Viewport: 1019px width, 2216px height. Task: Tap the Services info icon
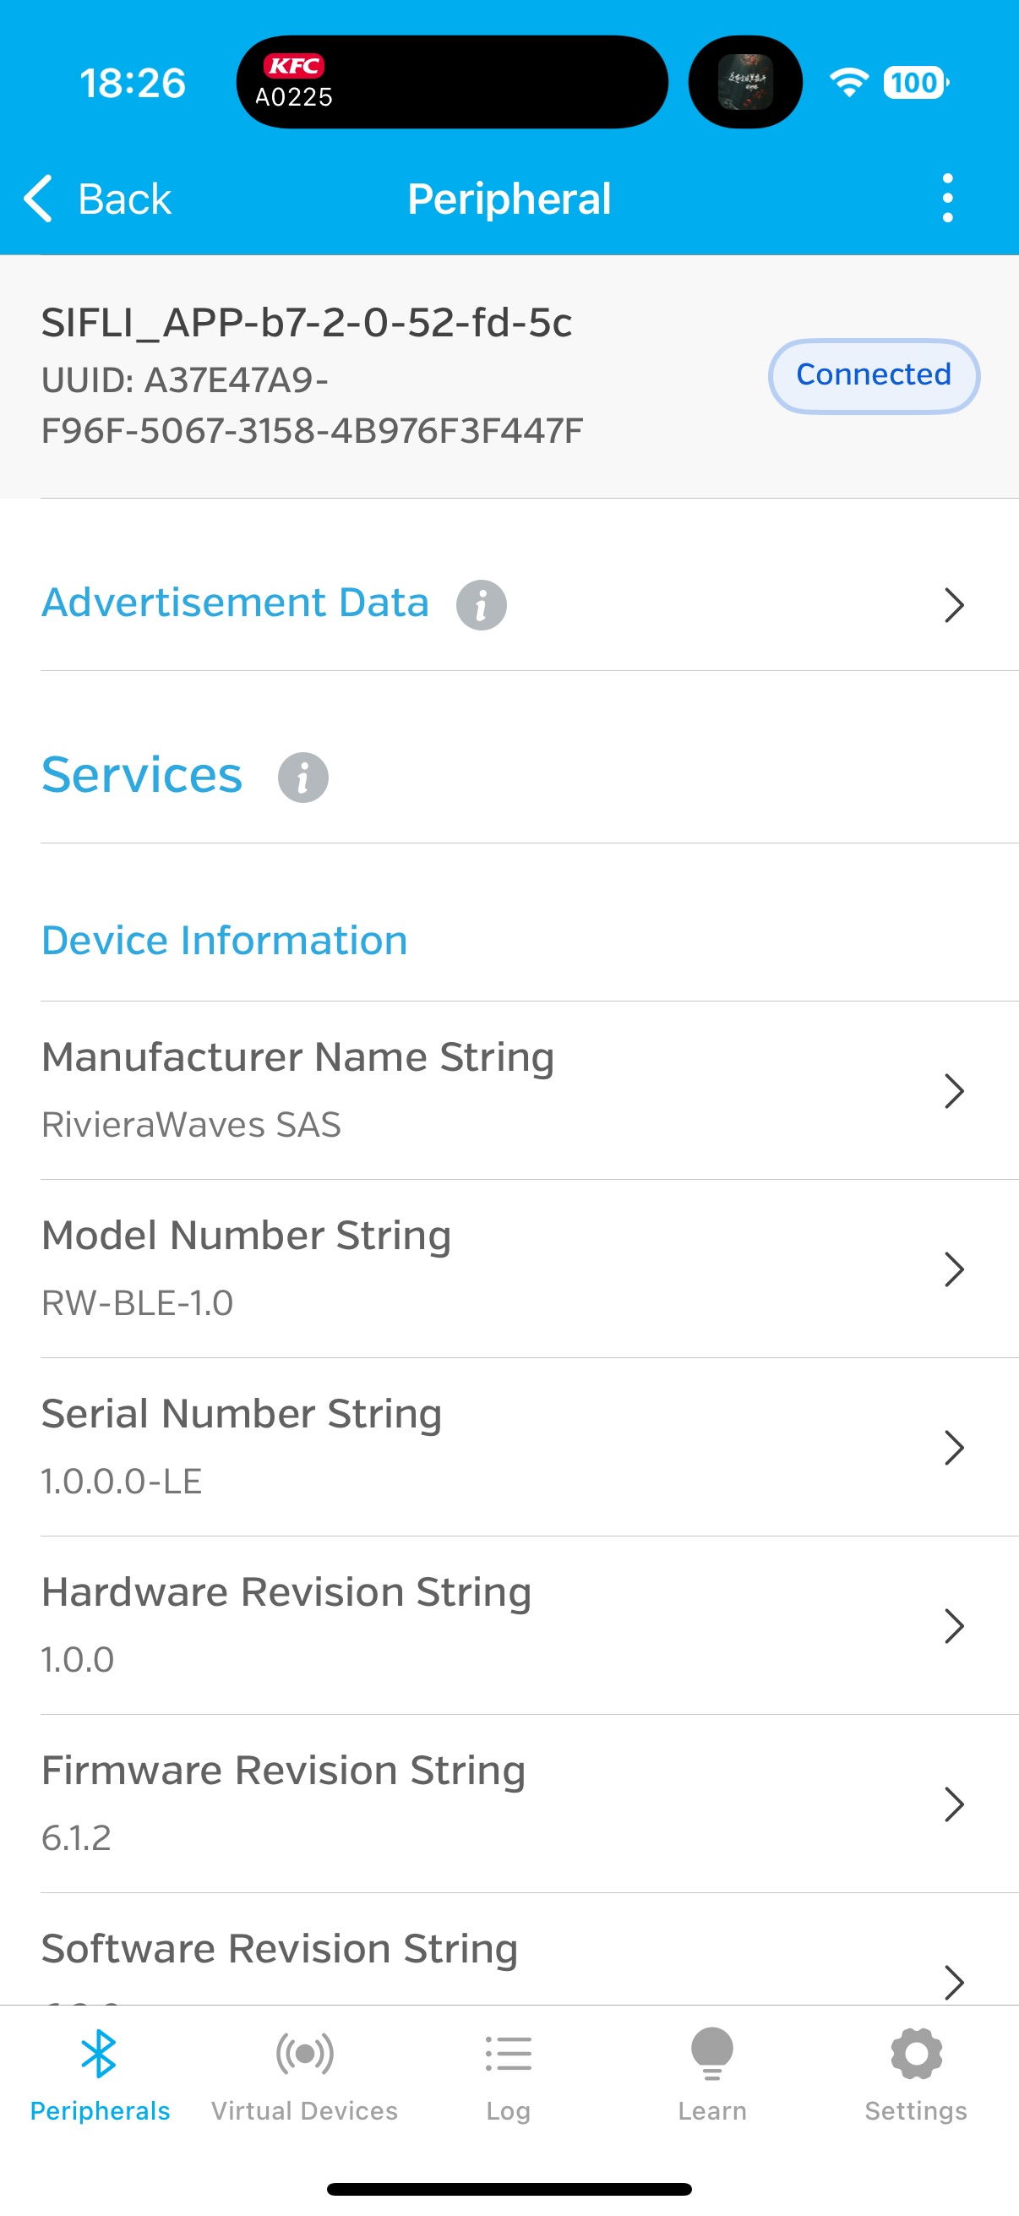coord(302,777)
